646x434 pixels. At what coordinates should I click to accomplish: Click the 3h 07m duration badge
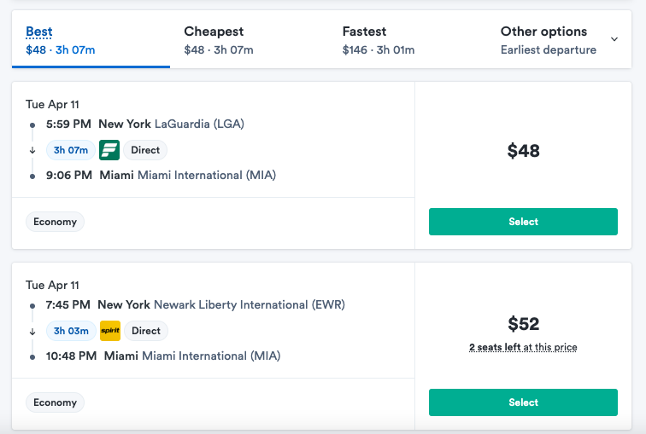(71, 150)
